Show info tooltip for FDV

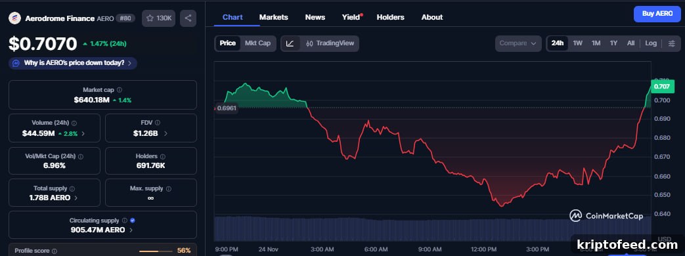pyautogui.click(x=157, y=123)
